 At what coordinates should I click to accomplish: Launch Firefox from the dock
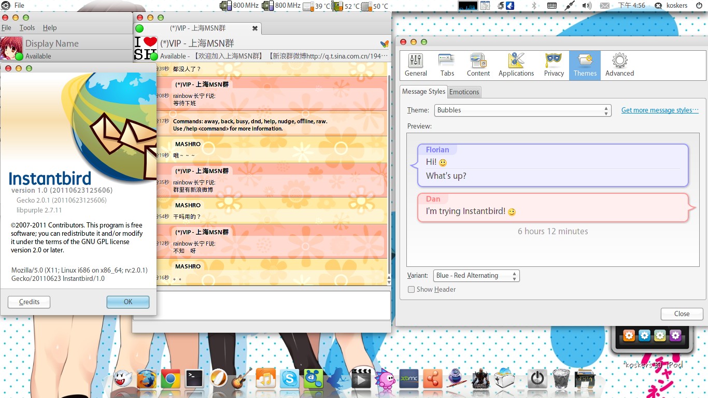coord(146,379)
